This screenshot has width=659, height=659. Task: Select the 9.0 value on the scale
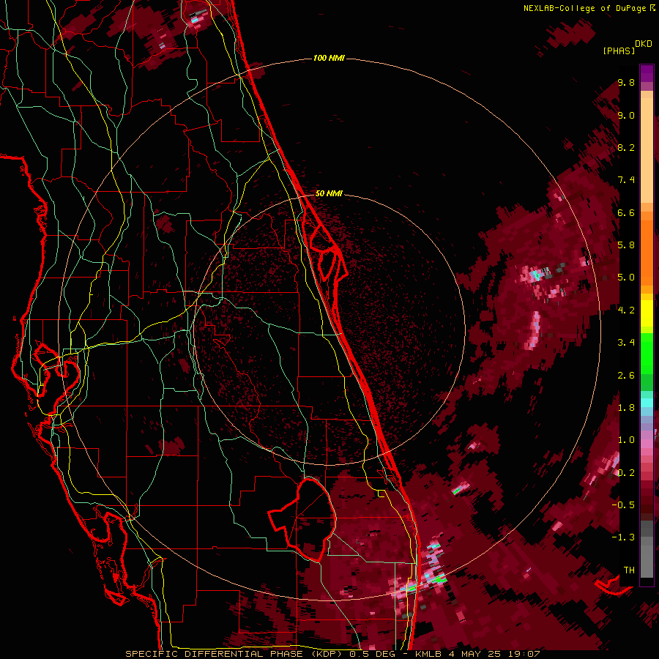click(626, 116)
